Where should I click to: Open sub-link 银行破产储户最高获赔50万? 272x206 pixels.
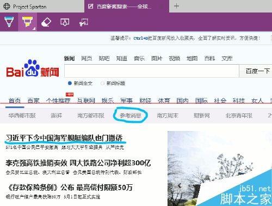click(x=33, y=197)
